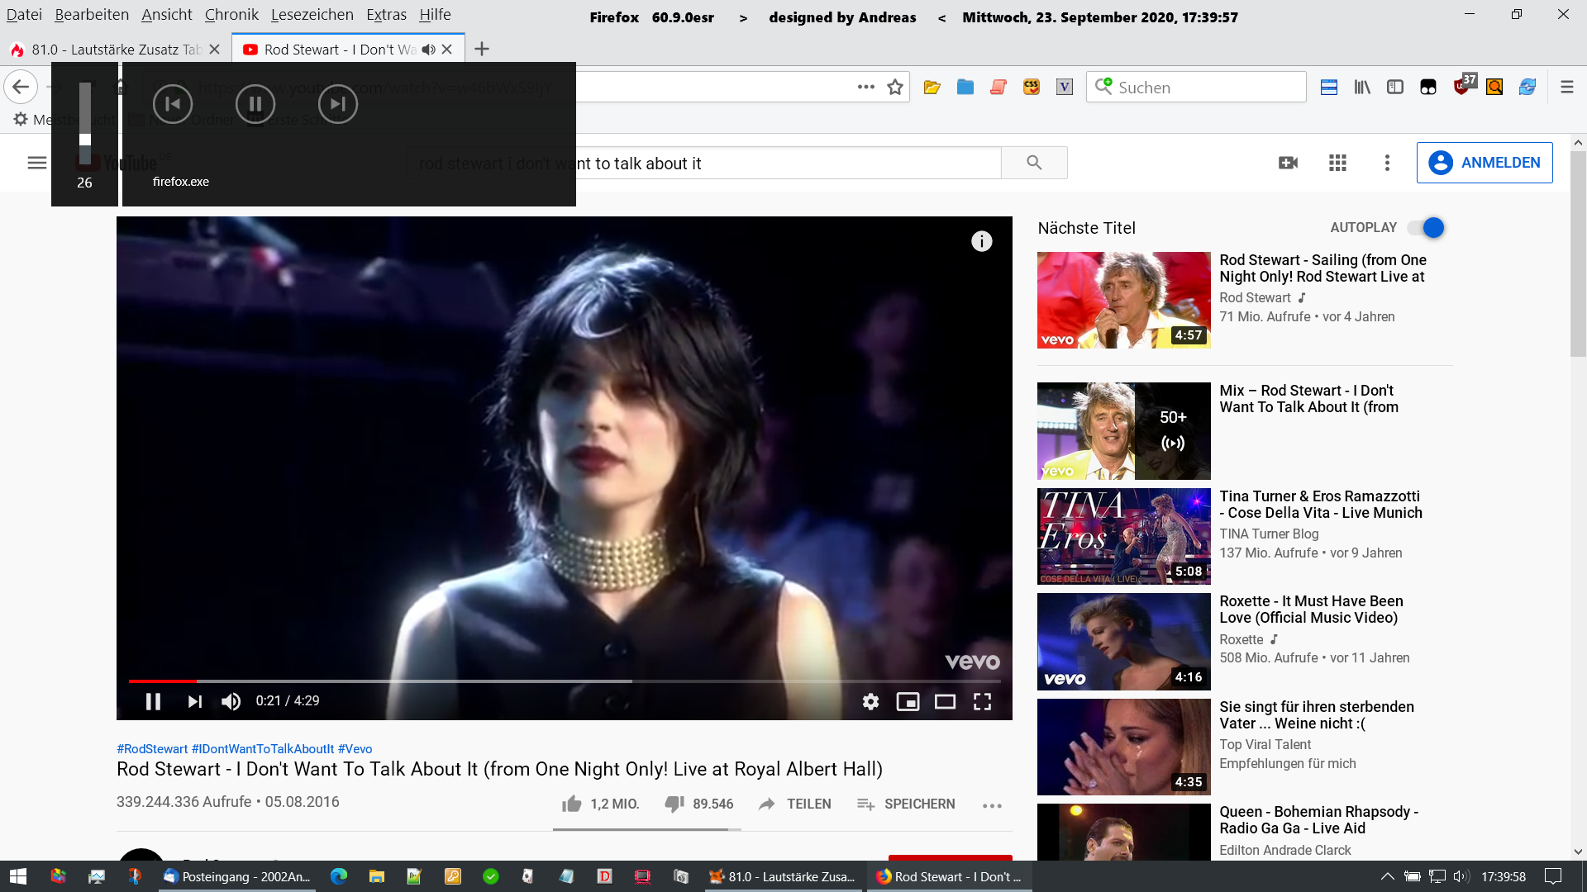Open the Lesezeichen menu
Viewport: 1587px width, 892px height.
tap(312, 14)
